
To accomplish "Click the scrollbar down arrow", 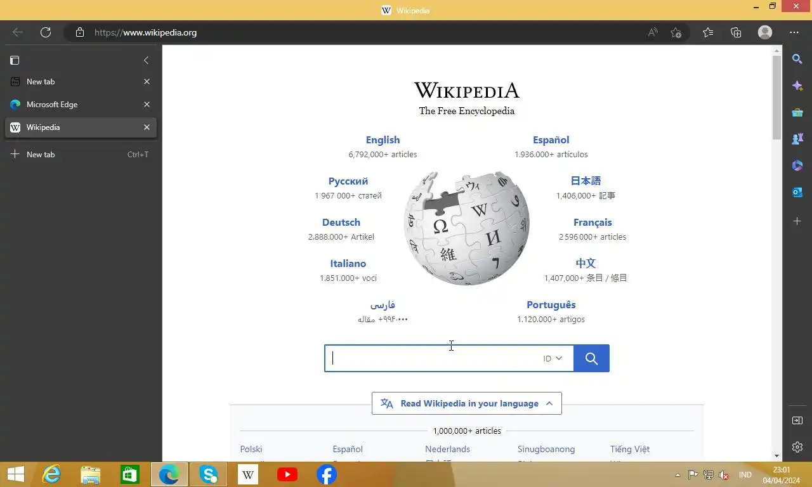I will tap(776, 456).
